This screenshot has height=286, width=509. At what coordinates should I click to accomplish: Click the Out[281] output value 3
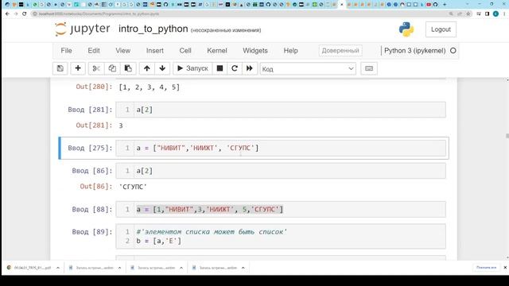click(x=121, y=126)
